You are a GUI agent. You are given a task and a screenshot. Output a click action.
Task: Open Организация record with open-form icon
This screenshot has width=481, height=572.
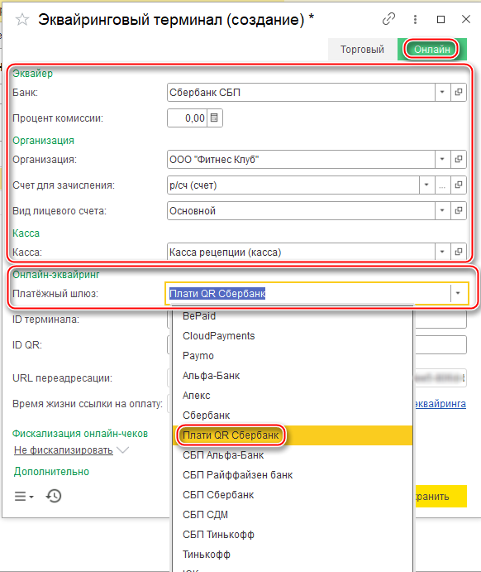(x=459, y=159)
